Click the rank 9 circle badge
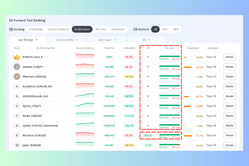Viewport: 249px width, 166px height. [x=17, y=136]
